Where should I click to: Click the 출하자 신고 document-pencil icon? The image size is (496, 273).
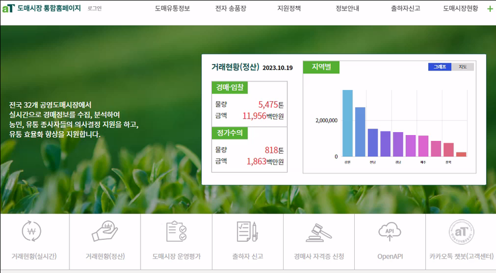point(247,231)
